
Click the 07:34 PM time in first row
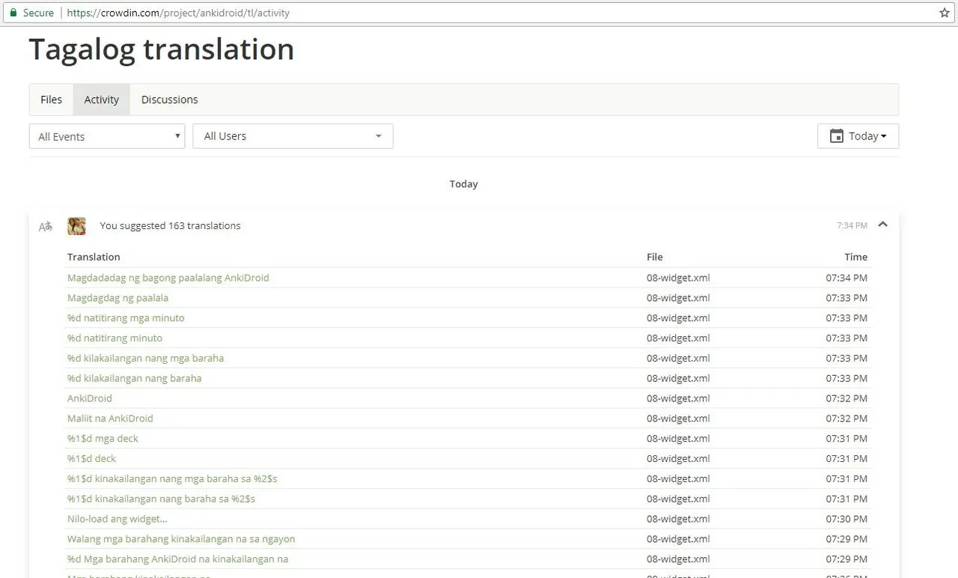tap(846, 278)
